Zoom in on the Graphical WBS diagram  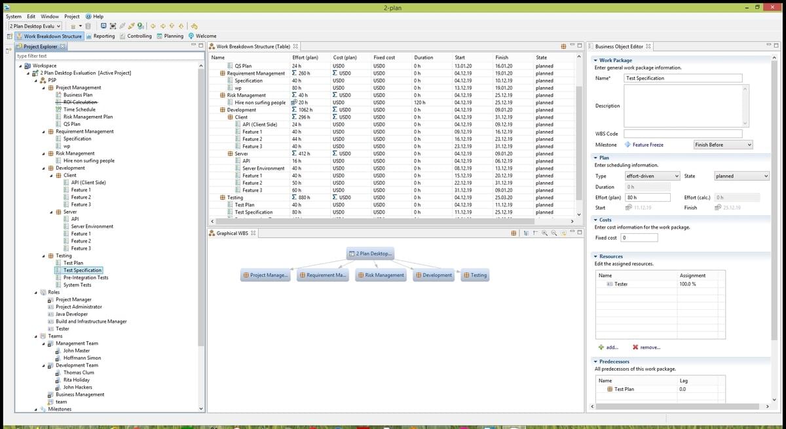coord(545,233)
